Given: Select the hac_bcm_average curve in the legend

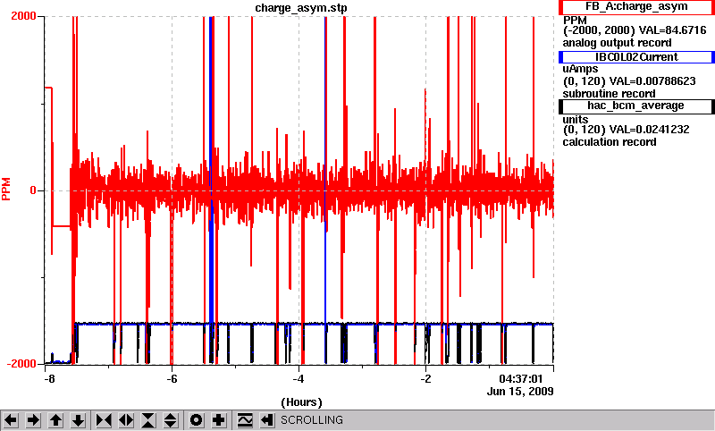Looking at the screenshot, I should click(636, 106).
